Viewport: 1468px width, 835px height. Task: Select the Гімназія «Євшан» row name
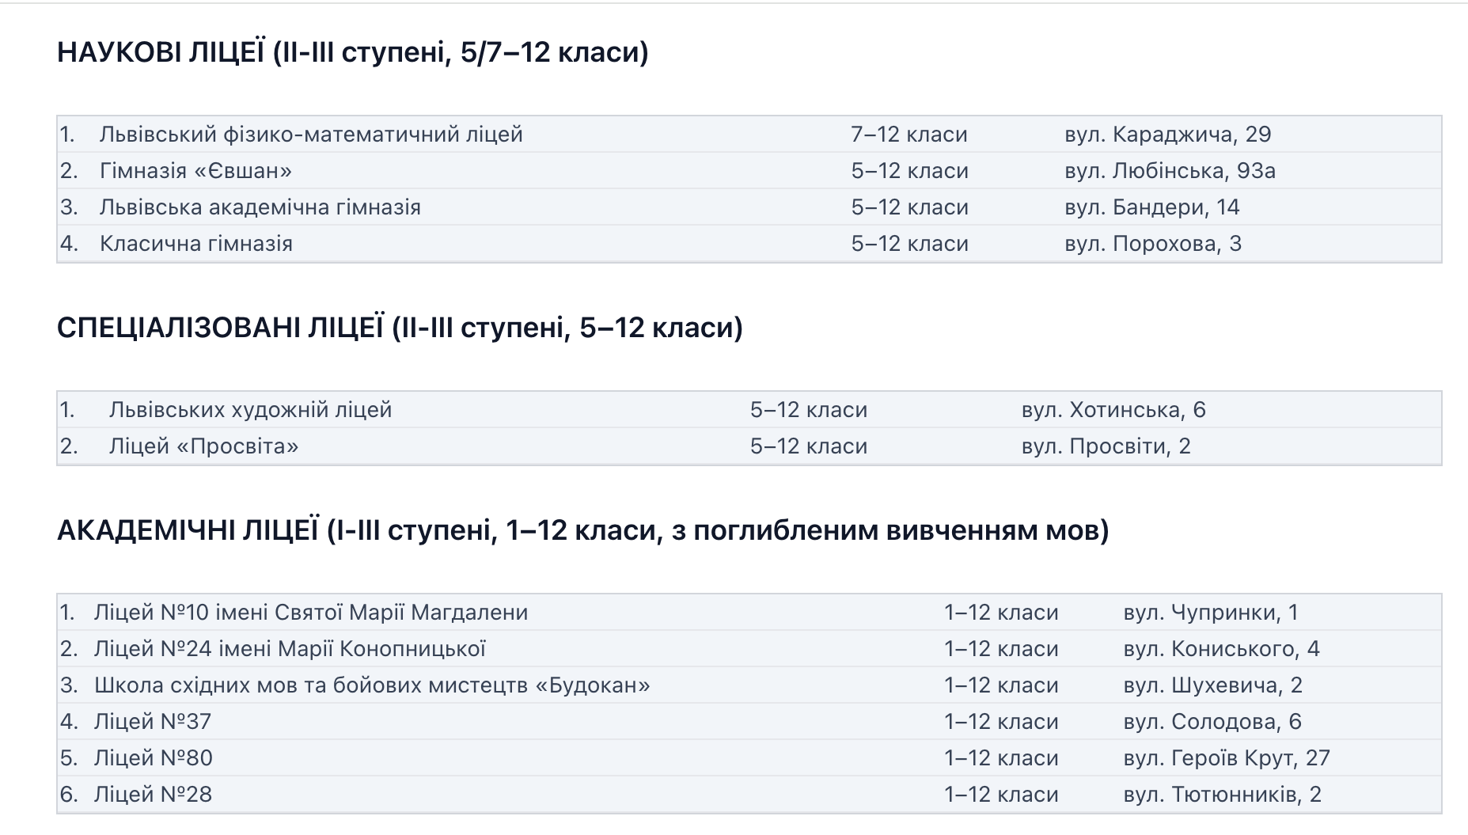(x=195, y=171)
